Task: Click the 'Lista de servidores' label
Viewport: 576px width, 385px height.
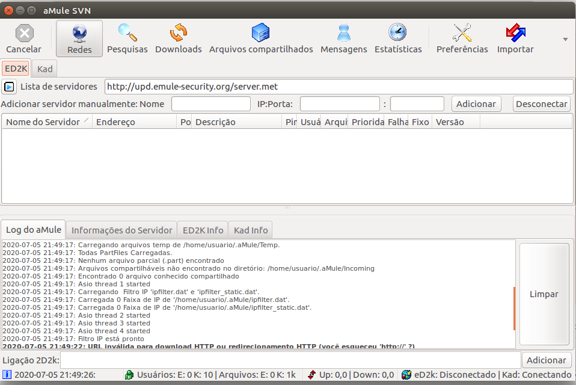Action: point(59,87)
